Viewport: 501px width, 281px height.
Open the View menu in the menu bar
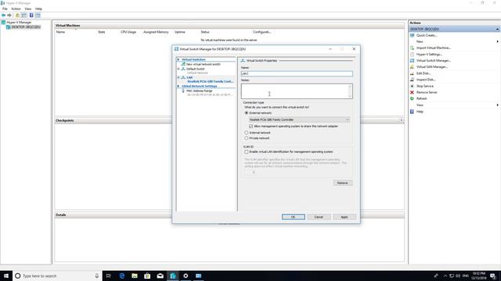point(28,9)
